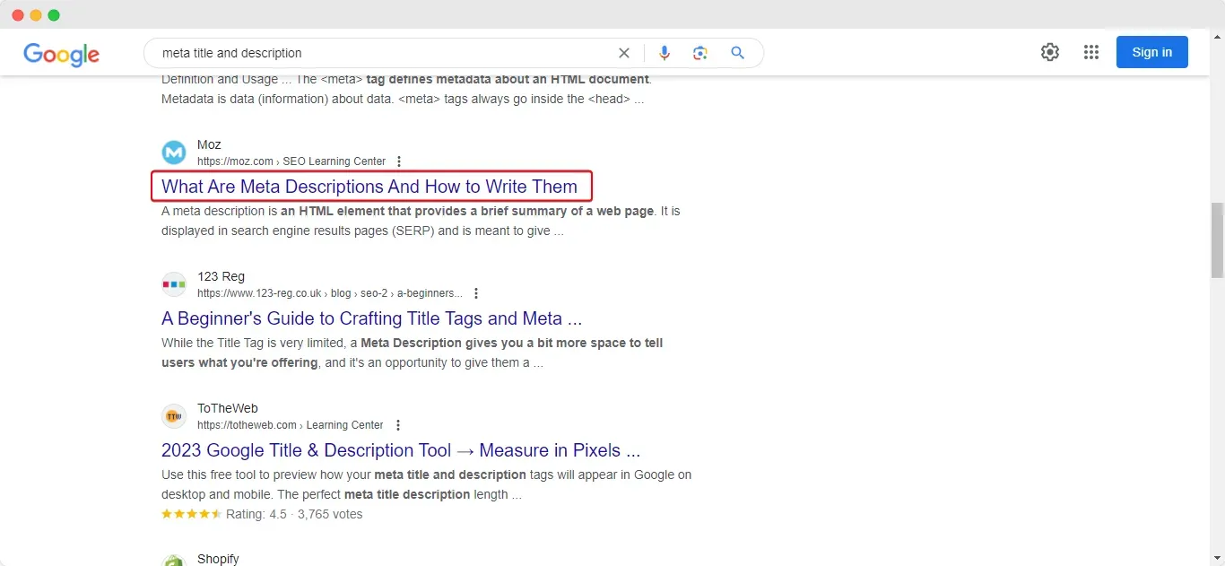This screenshot has width=1225, height=566.
Task: Start voice search with microphone icon
Action: click(665, 53)
